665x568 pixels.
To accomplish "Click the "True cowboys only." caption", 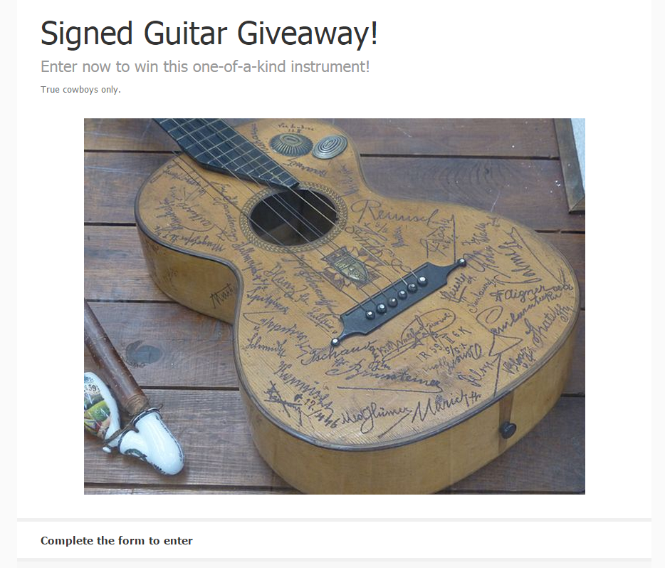I will coord(80,90).
